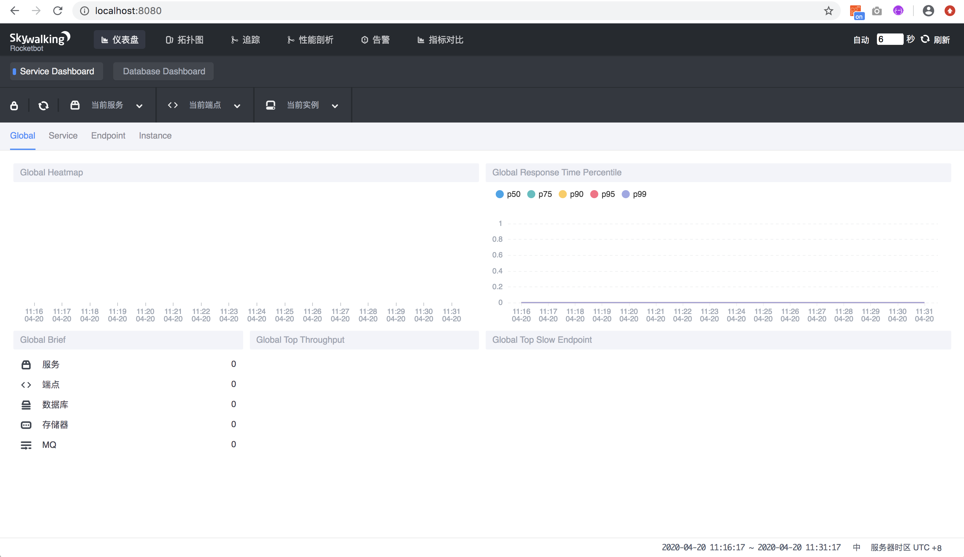Switch to the Endpoint tab
The width and height of the screenshot is (964, 557).
click(108, 136)
